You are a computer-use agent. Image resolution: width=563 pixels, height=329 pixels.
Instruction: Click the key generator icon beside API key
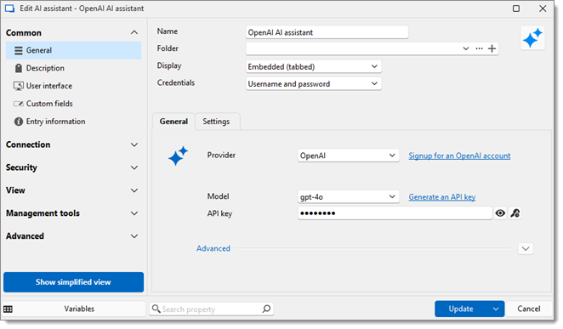[x=515, y=213]
